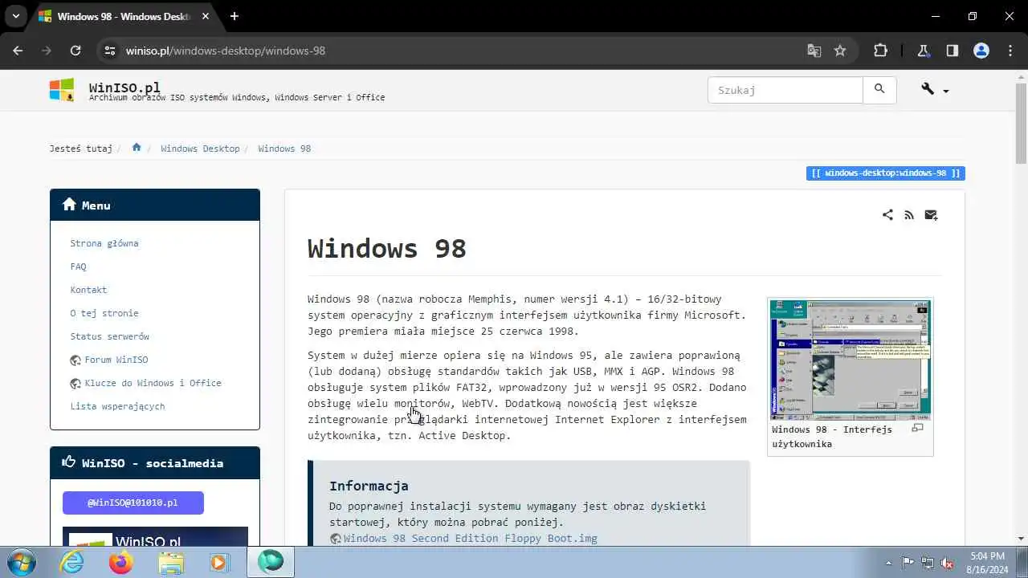Click scrollbar down arrow

[1021, 539]
